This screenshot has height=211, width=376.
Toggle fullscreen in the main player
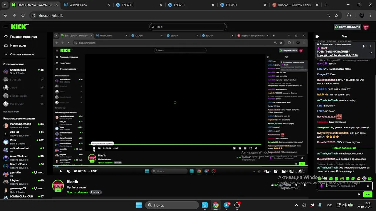pos(292,171)
